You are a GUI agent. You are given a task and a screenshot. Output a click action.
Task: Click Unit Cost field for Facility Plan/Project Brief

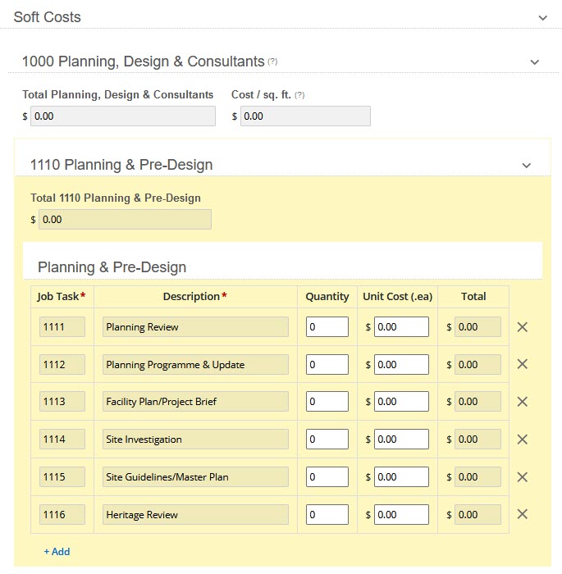[401, 402]
